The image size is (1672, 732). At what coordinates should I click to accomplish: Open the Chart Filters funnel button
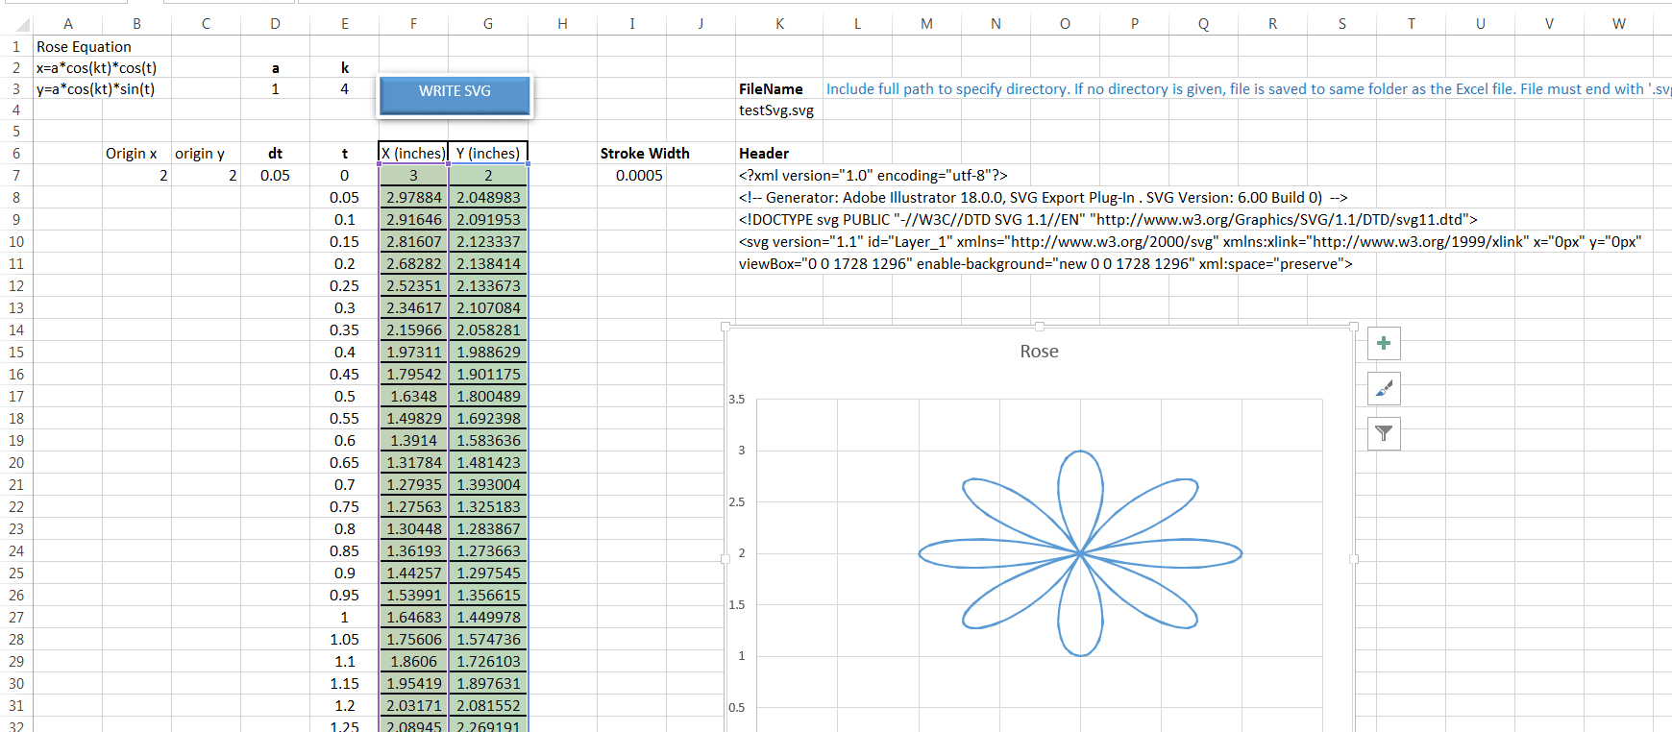point(1384,433)
